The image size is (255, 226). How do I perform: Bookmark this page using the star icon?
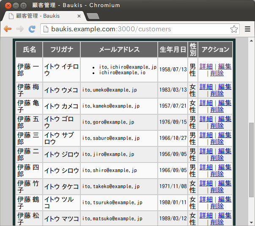click(x=234, y=29)
